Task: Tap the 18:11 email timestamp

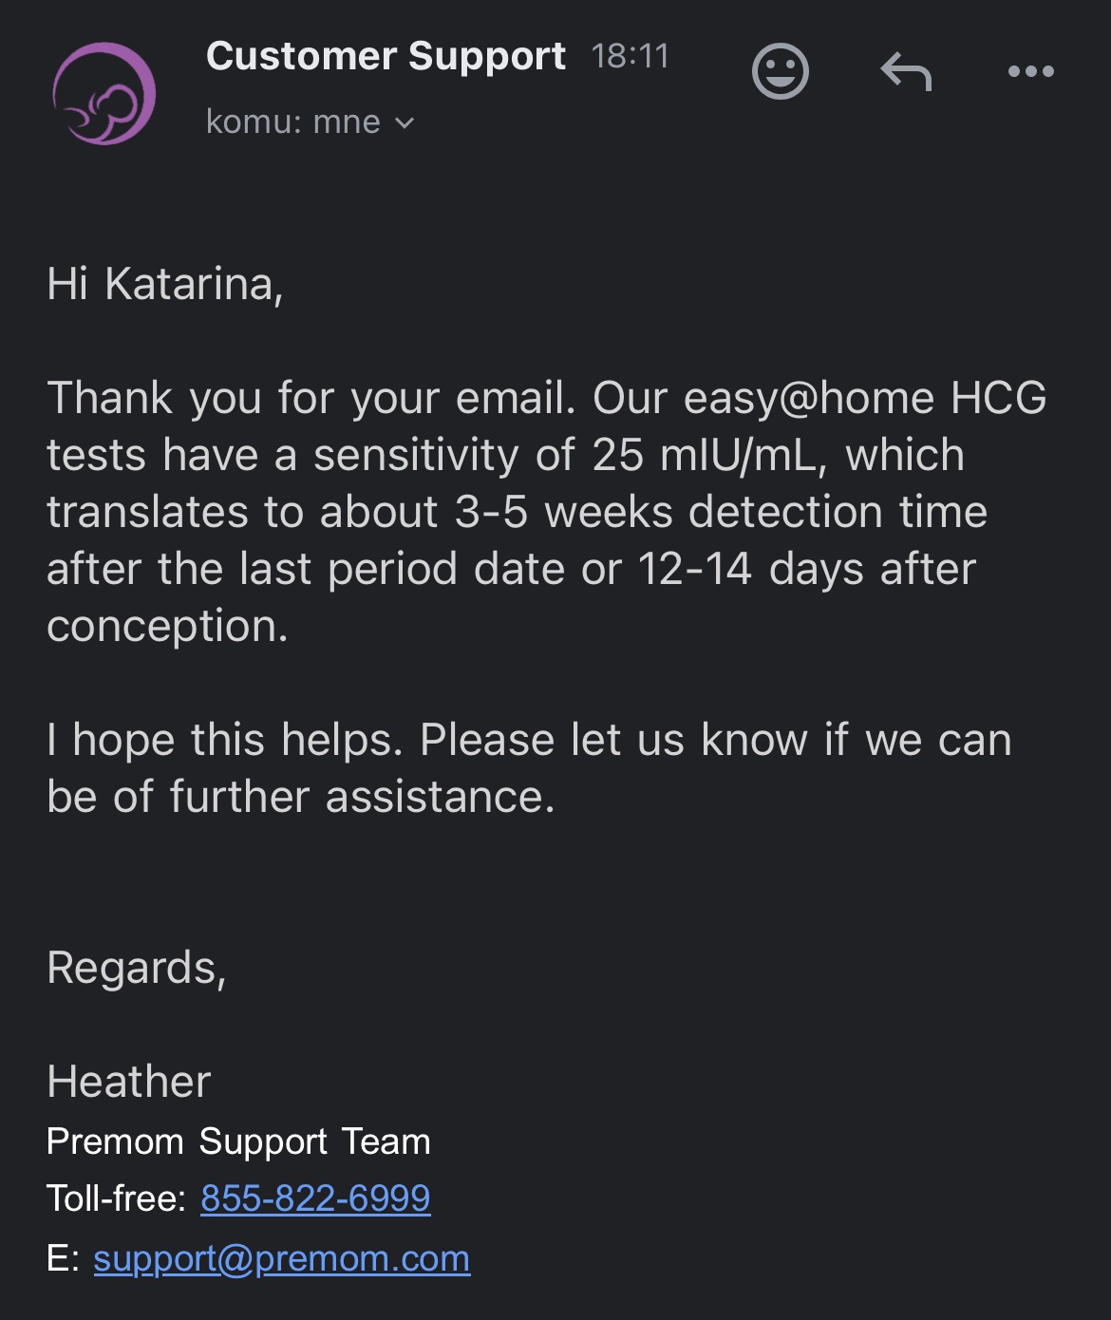Action: point(631,56)
